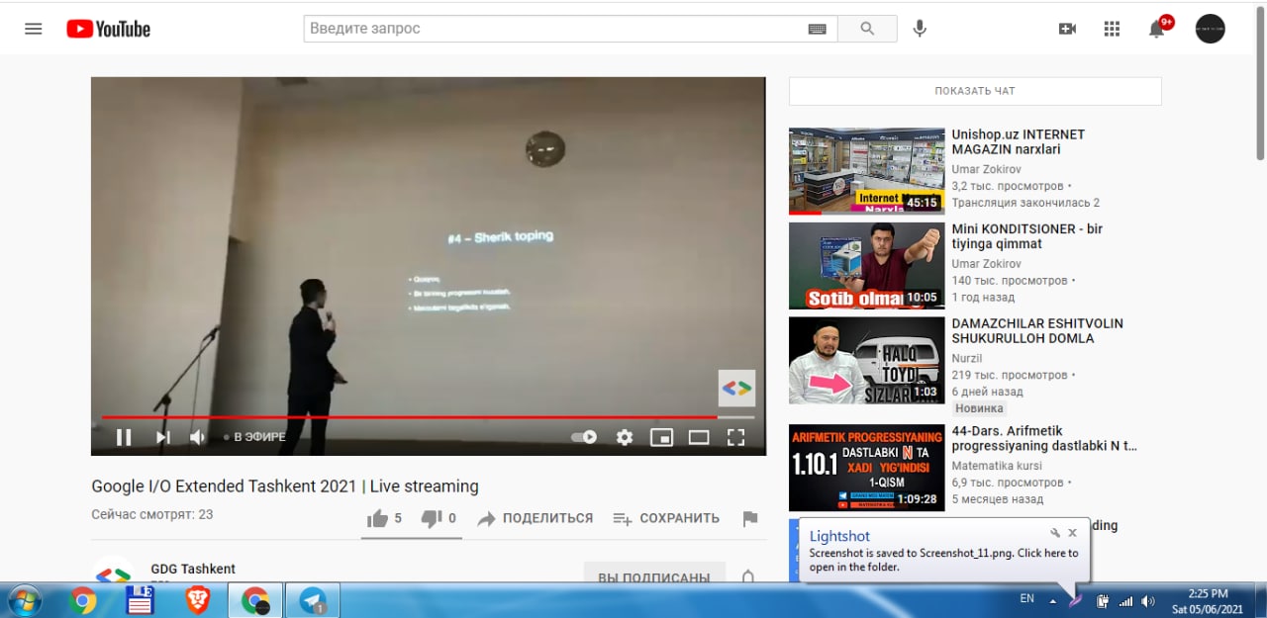1267x618 pixels.
Task: Click EN language indicator in tray
Action: (x=1026, y=598)
